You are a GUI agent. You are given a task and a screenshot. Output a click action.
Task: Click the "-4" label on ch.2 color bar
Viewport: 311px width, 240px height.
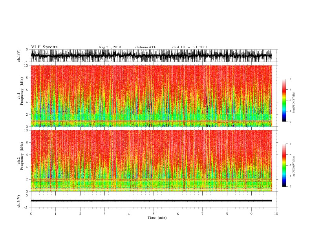[x=289, y=155]
